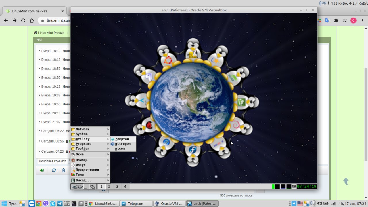
Task: Launch picom from Utility submenu
Action: [123, 149]
